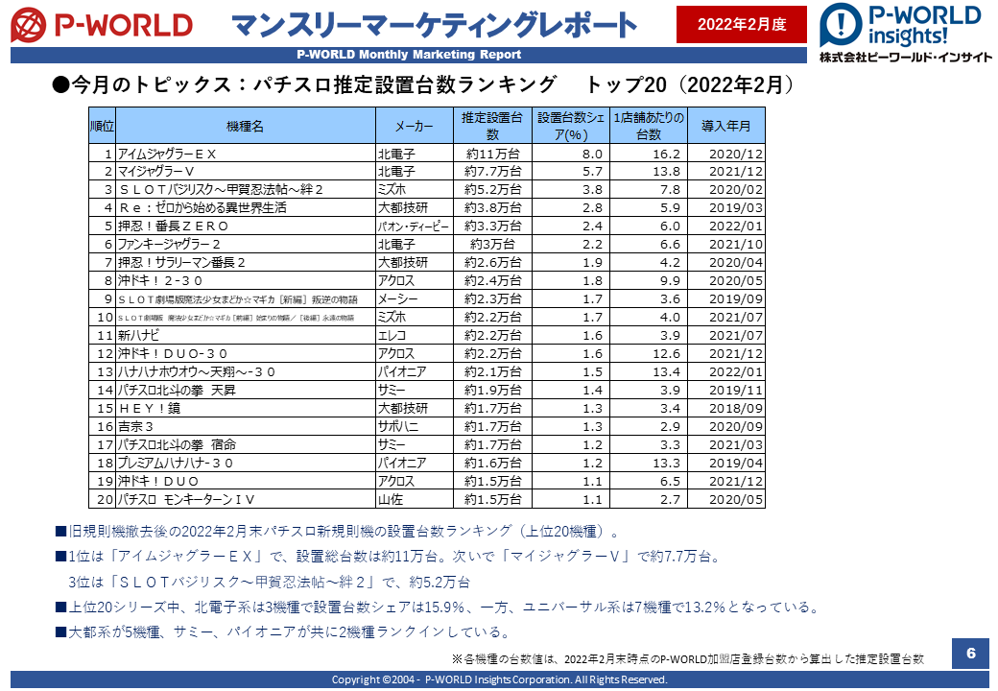
Task: Select アイムジャグラーＥＸ in the table
Action: coord(167,154)
